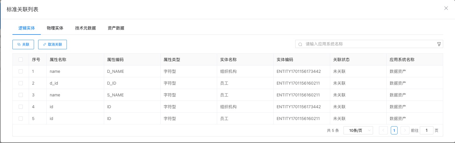Check the row 3 S_NAME checkbox
The image size is (455, 143).
[21, 95]
